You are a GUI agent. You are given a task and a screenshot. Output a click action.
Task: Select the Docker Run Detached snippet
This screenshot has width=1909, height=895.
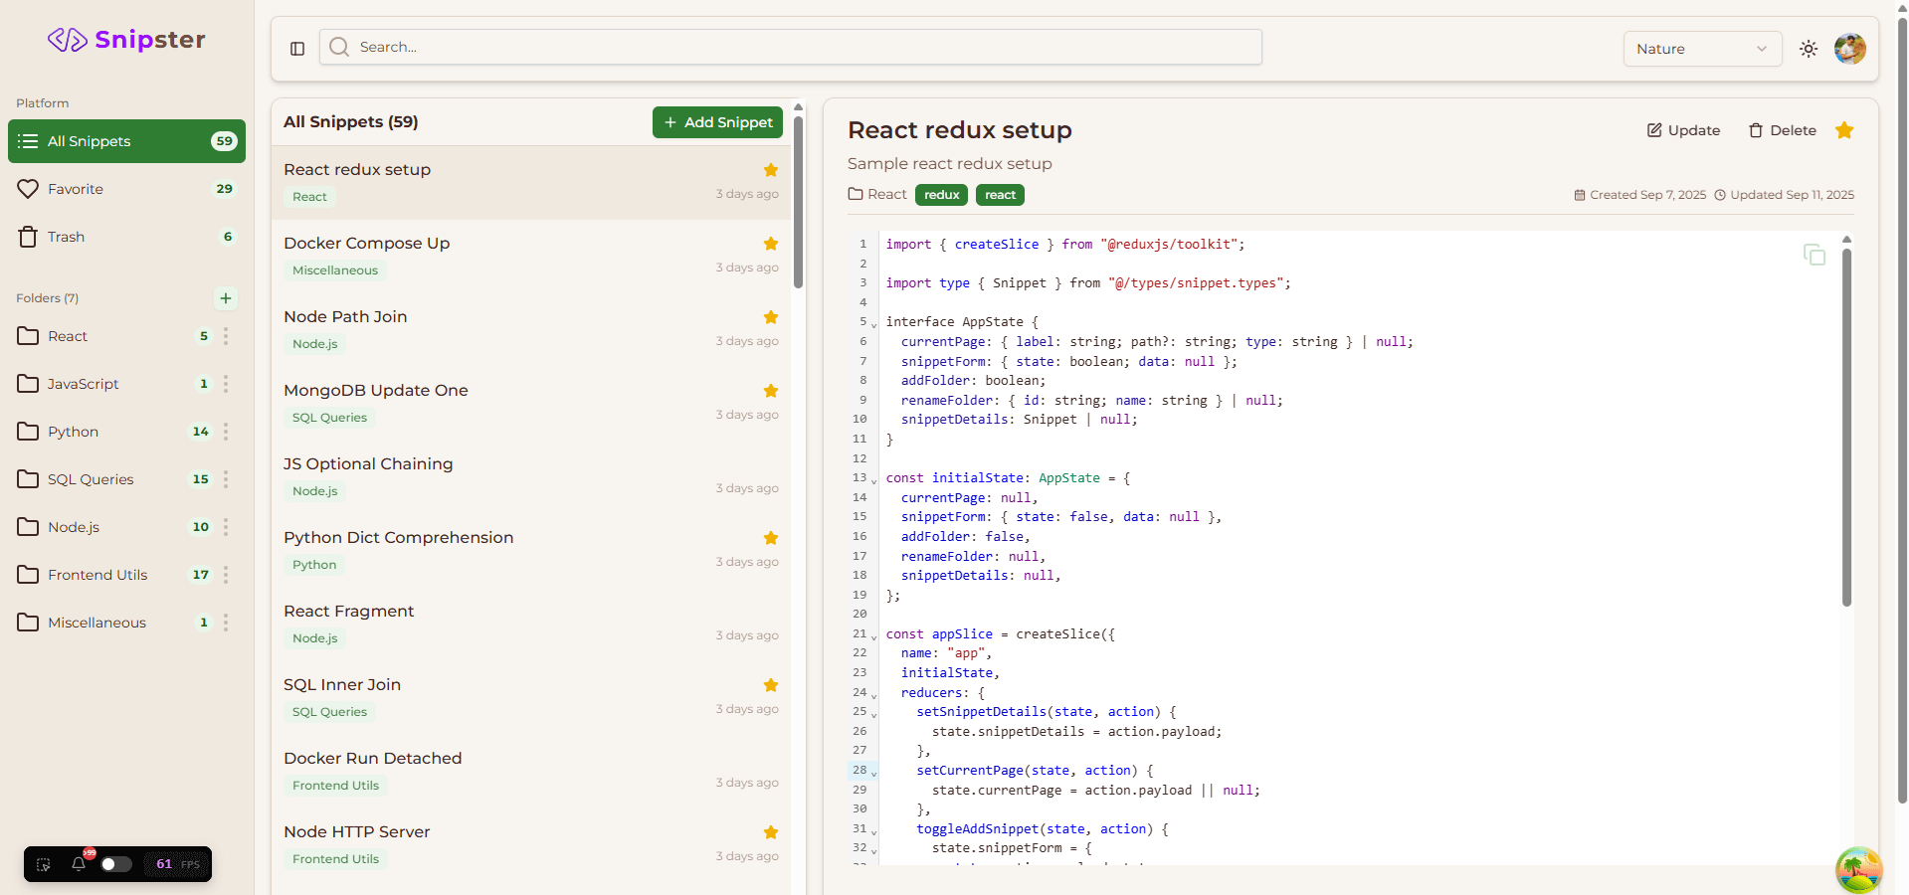531,772
